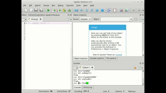This screenshot has height=93, width=166.
Task: Click the Run current cell icon
Action: click(x=54, y=10)
